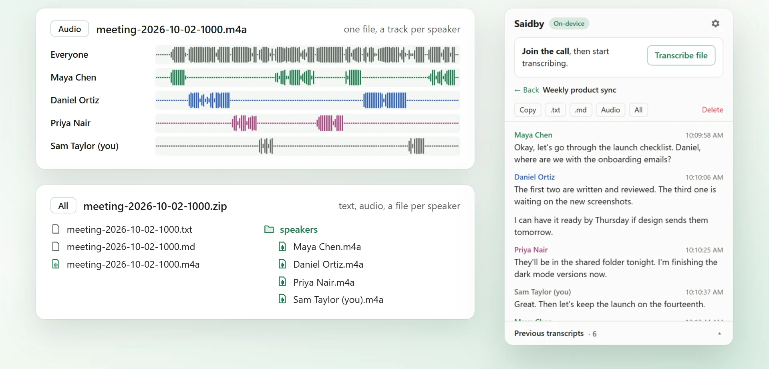Click the speakers folder icon

pos(269,229)
